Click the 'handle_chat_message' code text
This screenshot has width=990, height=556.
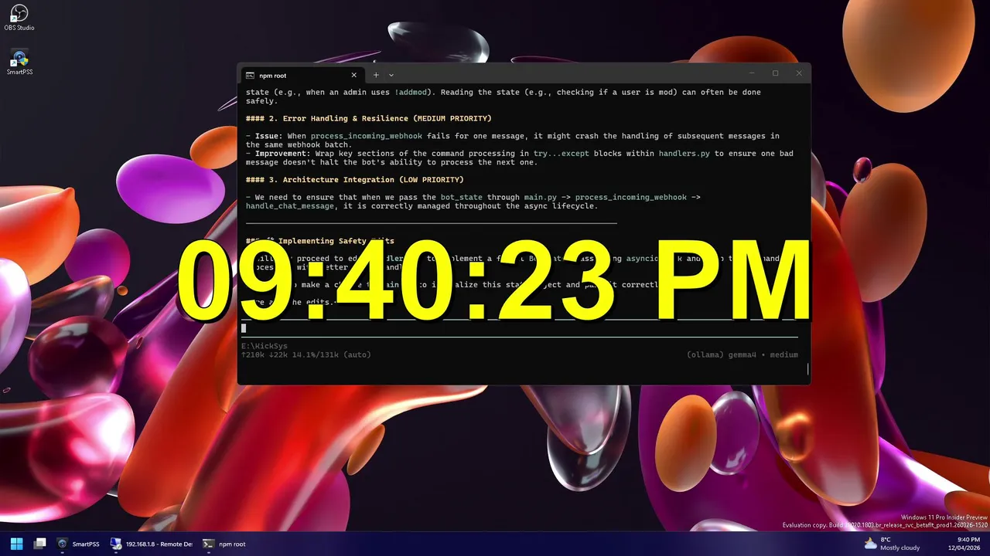point(290,206)
